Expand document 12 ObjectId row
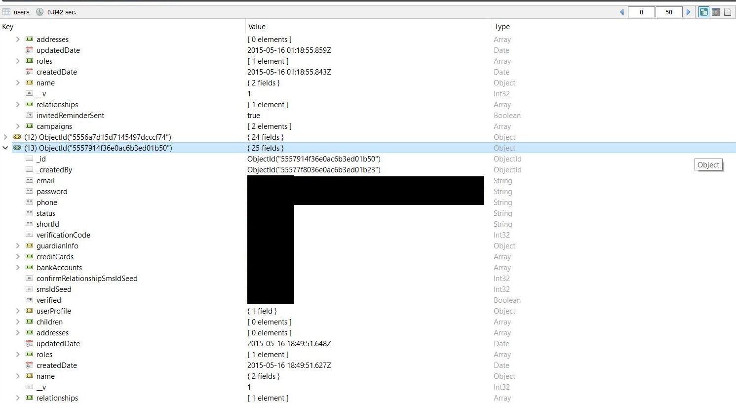 click(5, 137)
